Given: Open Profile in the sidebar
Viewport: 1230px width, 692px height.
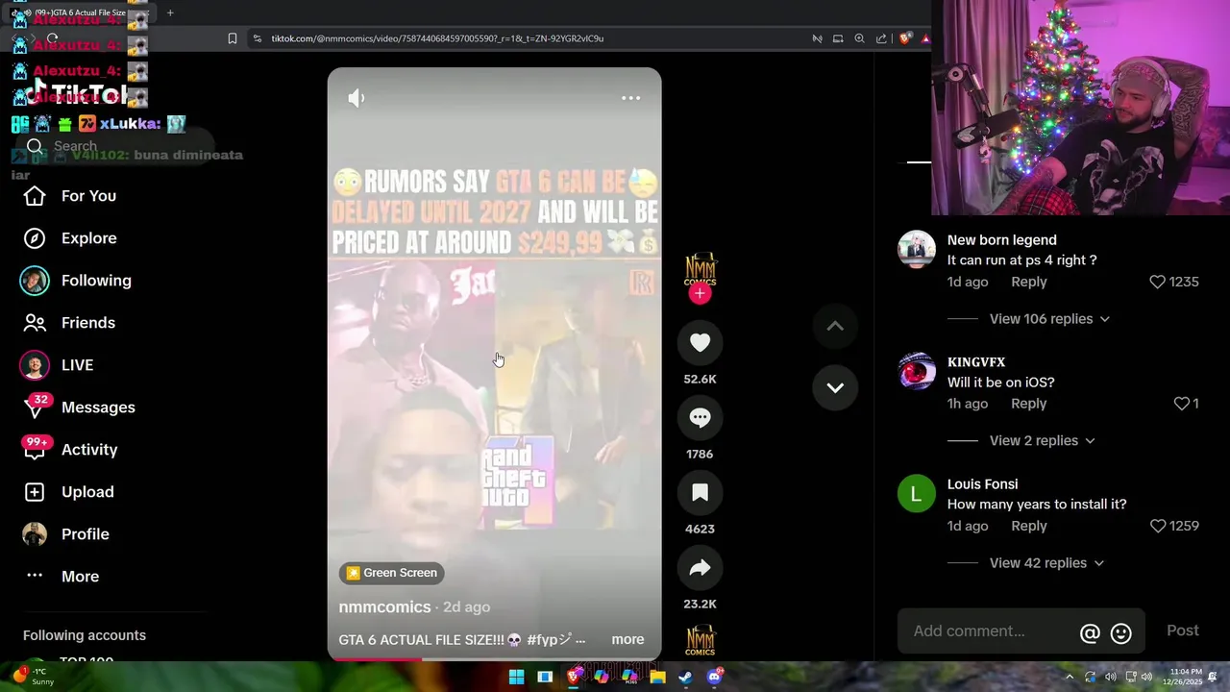Looking at the screenshot, I should (x=85, y=534).
